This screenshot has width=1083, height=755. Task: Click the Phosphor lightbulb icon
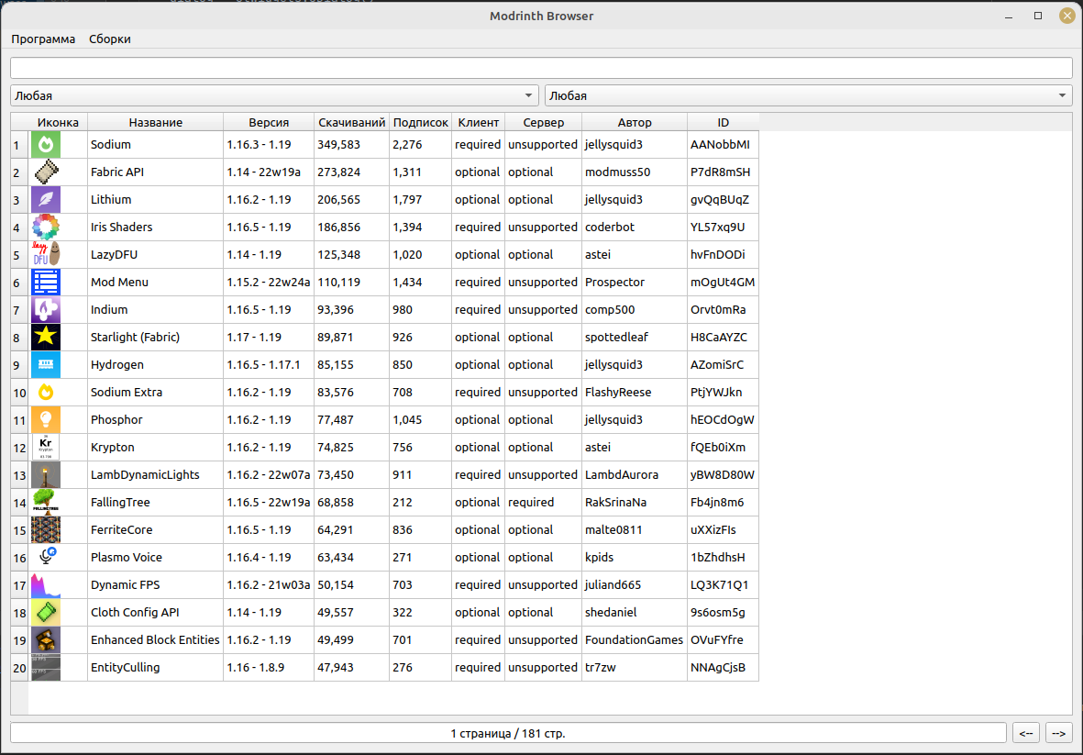(46, 420)
